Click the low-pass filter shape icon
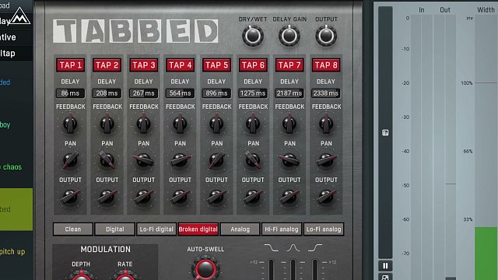The height and width of the screenshot is (280, 498). click(272, 247)
